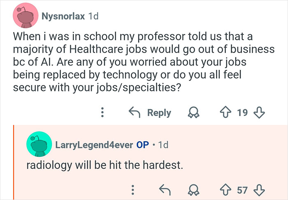Open the three-dot menu on Nysnorlax's comment
Image resolution: width=288 pixels, height=200 pixels.
(x=103, y=113)
